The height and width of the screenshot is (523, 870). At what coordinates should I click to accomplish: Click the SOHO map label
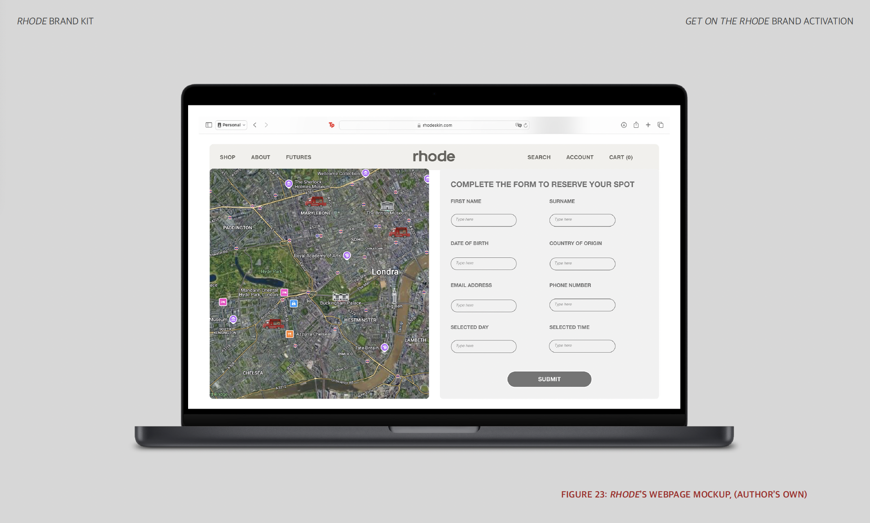click(357, 240)
